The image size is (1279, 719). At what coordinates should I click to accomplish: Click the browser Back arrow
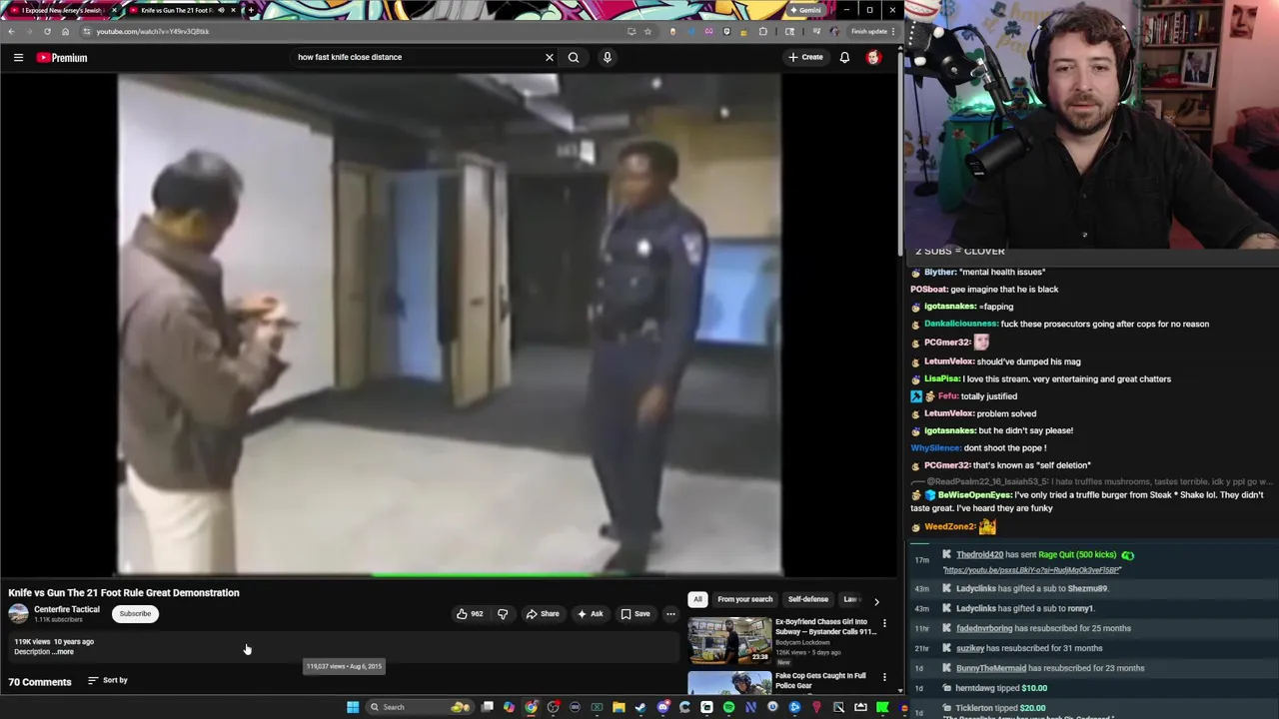12,31
